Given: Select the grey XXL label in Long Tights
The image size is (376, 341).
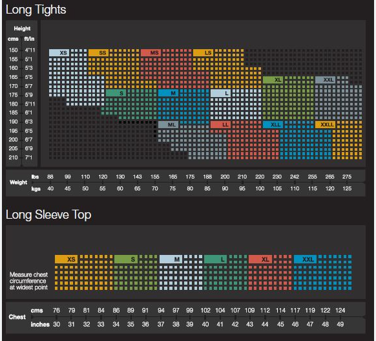Looking at the screenshot, I should (325, 80).
